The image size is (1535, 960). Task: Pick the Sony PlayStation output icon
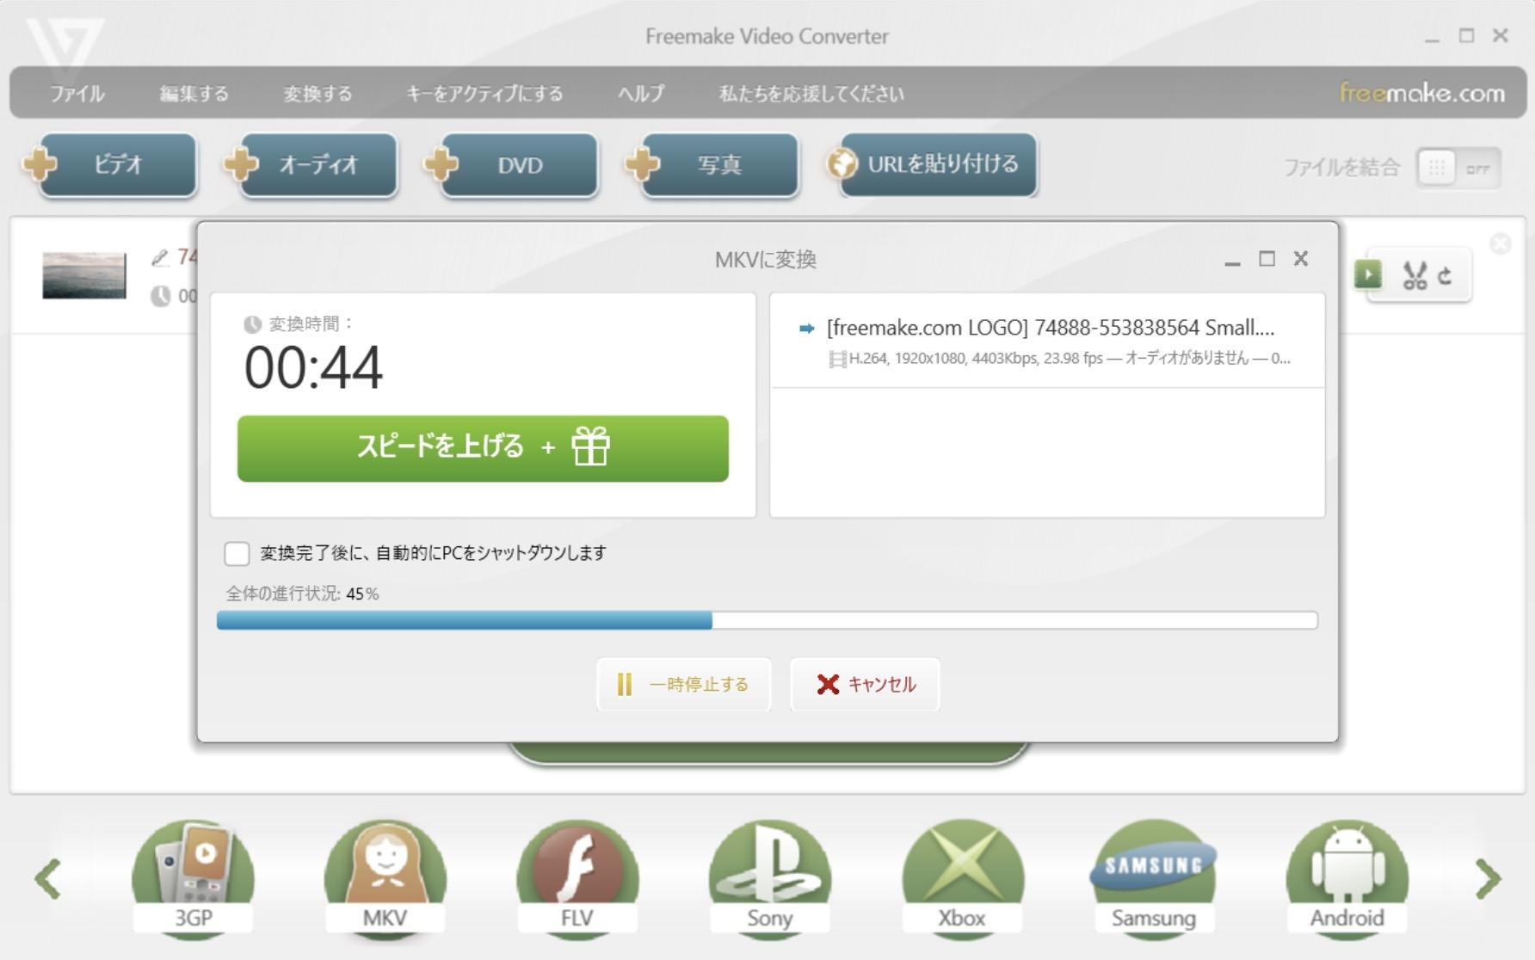[770, 878]
